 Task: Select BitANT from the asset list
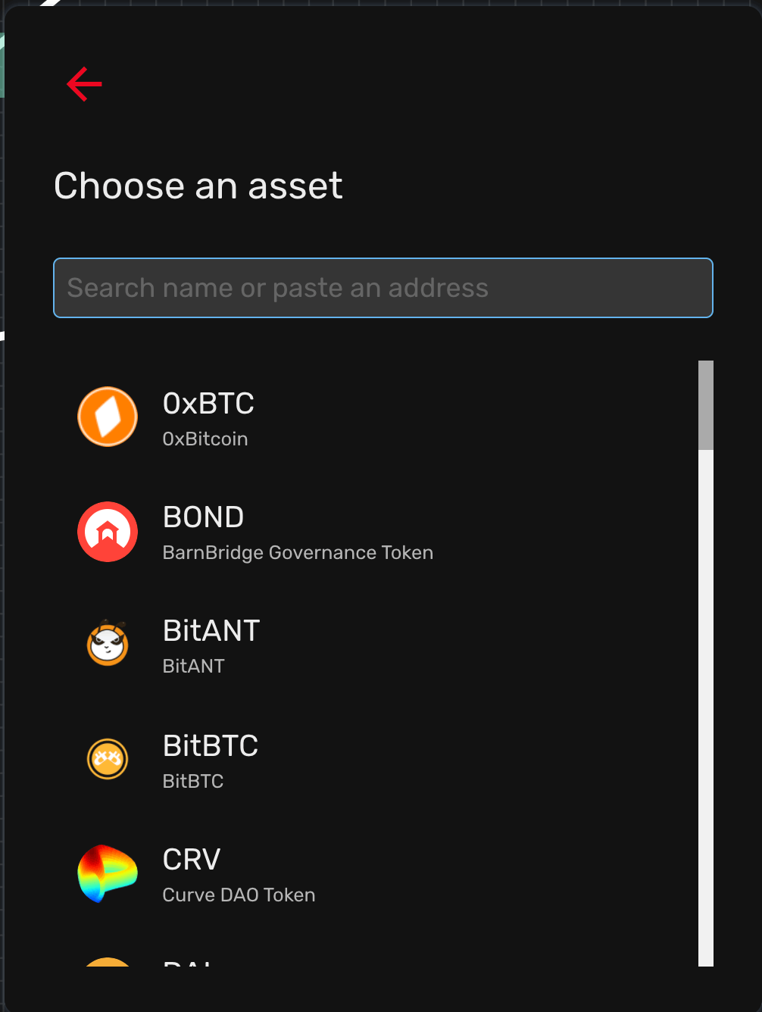tap(376, 645)
